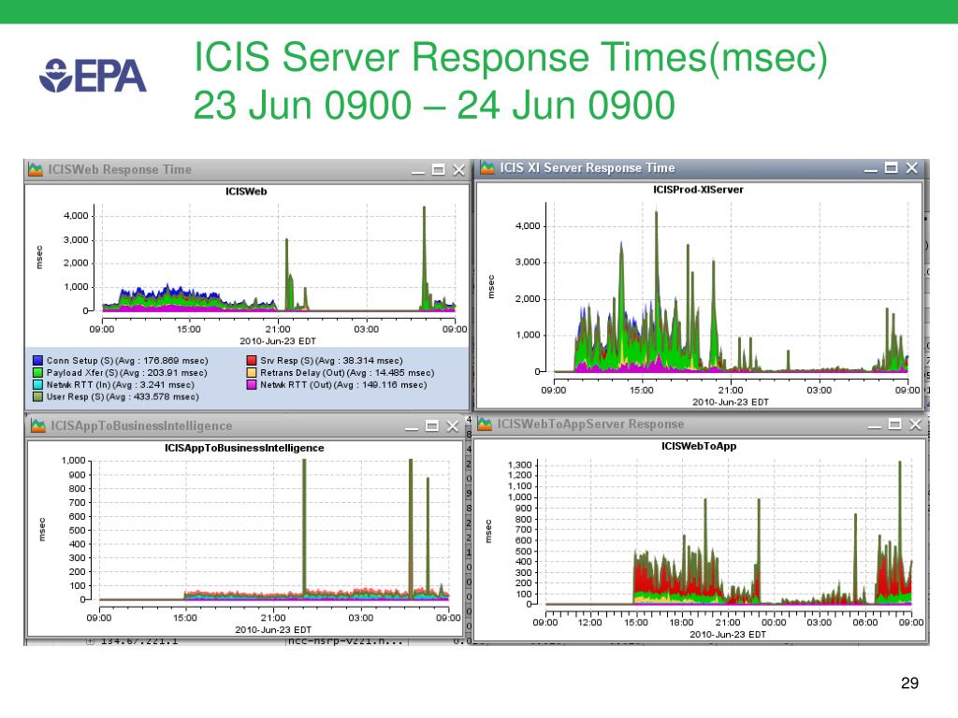Click '2010-Jun-23 EDT' under the ICISProd-XIServer chart

[x=731, y=402]
